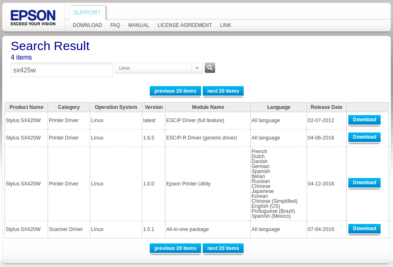Viewport: 393px width, 267px height.
Task: Click 'Portuguese (Brazil)' in language list
Action: [273, 211]
